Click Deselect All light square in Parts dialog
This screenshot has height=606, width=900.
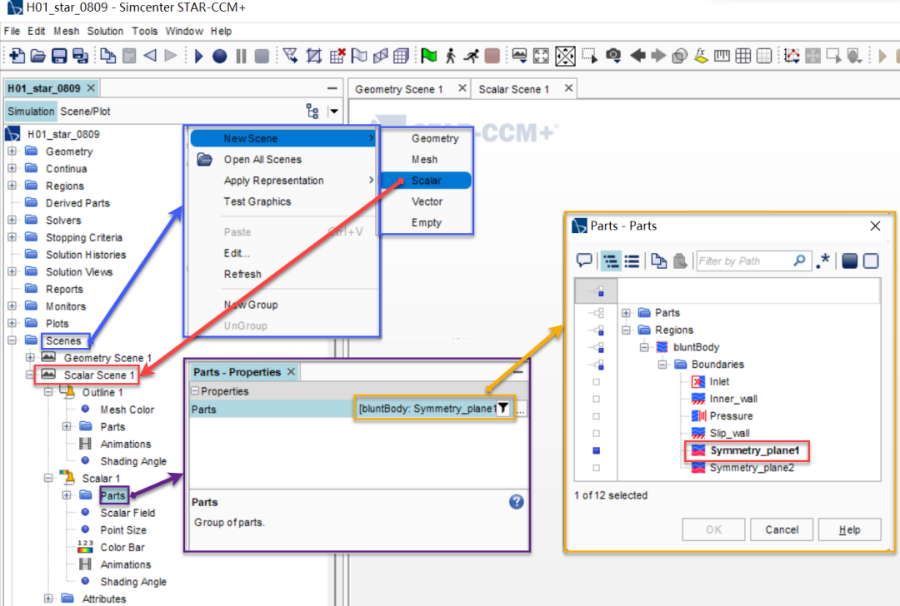click(x=871, y=261)
